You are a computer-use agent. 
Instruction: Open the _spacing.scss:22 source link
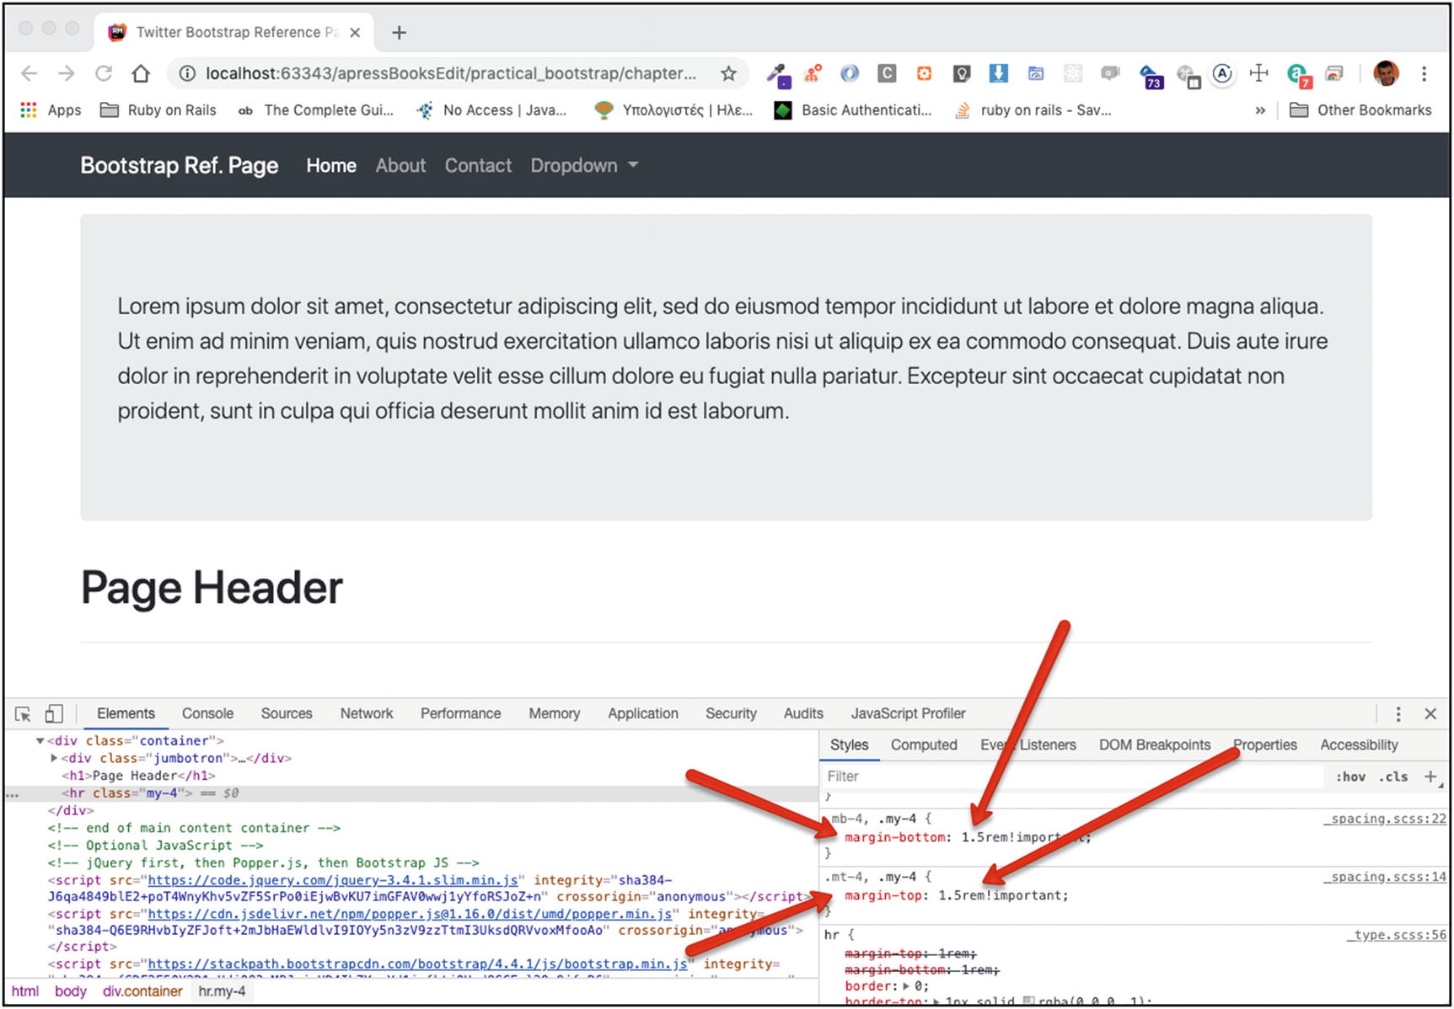pos(1385,819)
